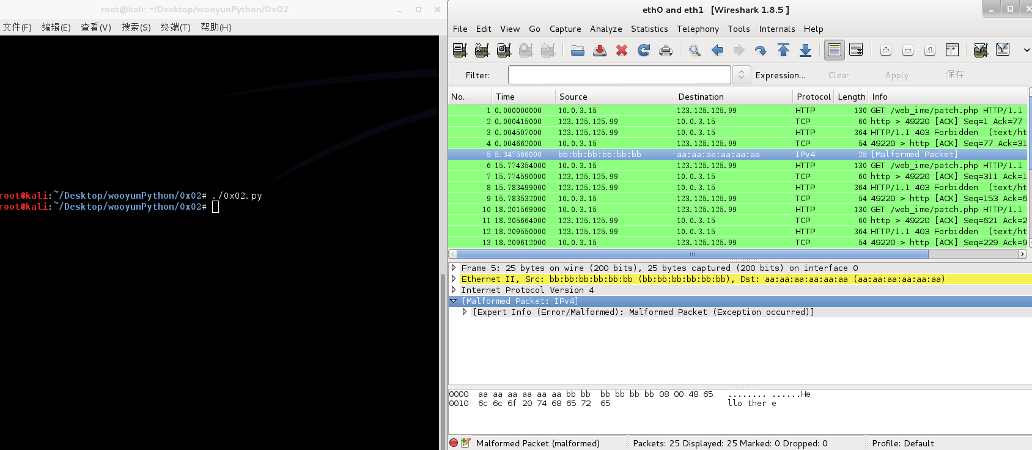Viewport: 1032px width, 450px height.
Task: Toggle auto scroll in live capture
Action: 857,50
